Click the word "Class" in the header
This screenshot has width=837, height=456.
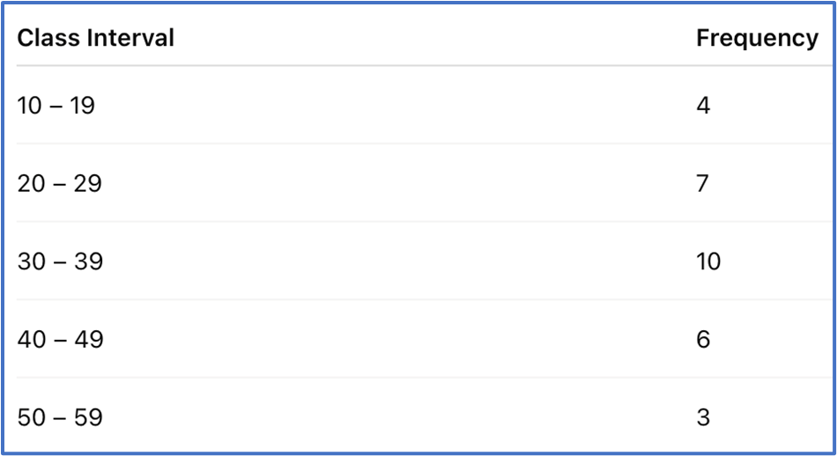click(44, 38)
